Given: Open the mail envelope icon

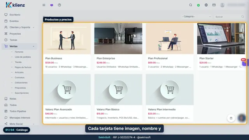Looking at the screenshot, I should [x=214, y=5].
